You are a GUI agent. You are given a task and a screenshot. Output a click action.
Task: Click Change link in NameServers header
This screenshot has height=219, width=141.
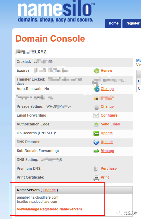coord(49,190)
